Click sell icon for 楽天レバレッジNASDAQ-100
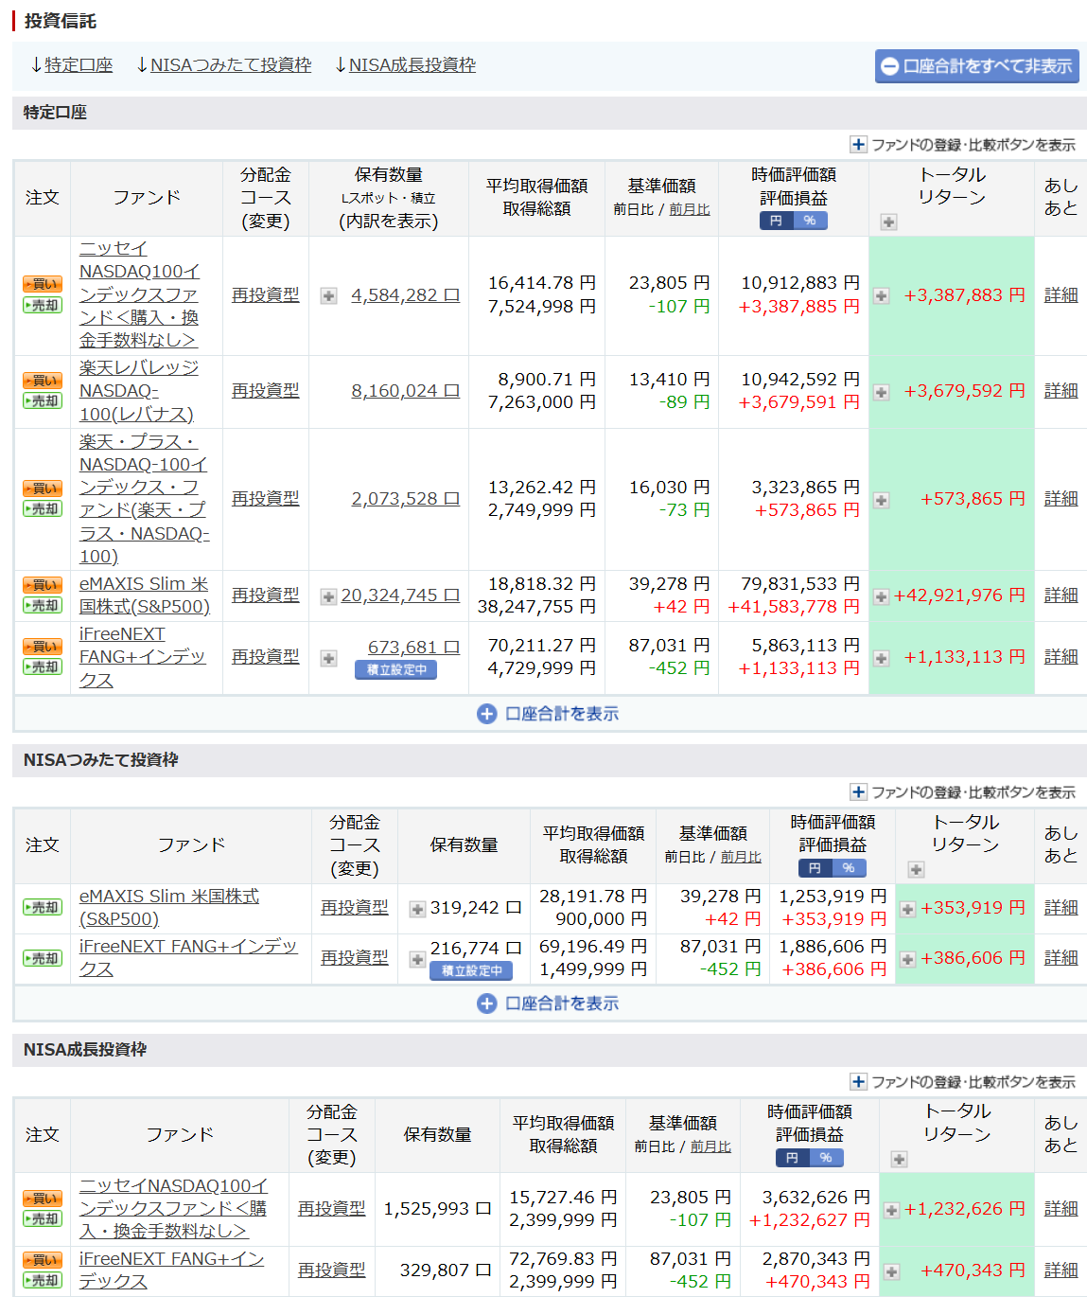This screenshot has height=1297, width=1087. pyautogui.click(x=42, y=401)
